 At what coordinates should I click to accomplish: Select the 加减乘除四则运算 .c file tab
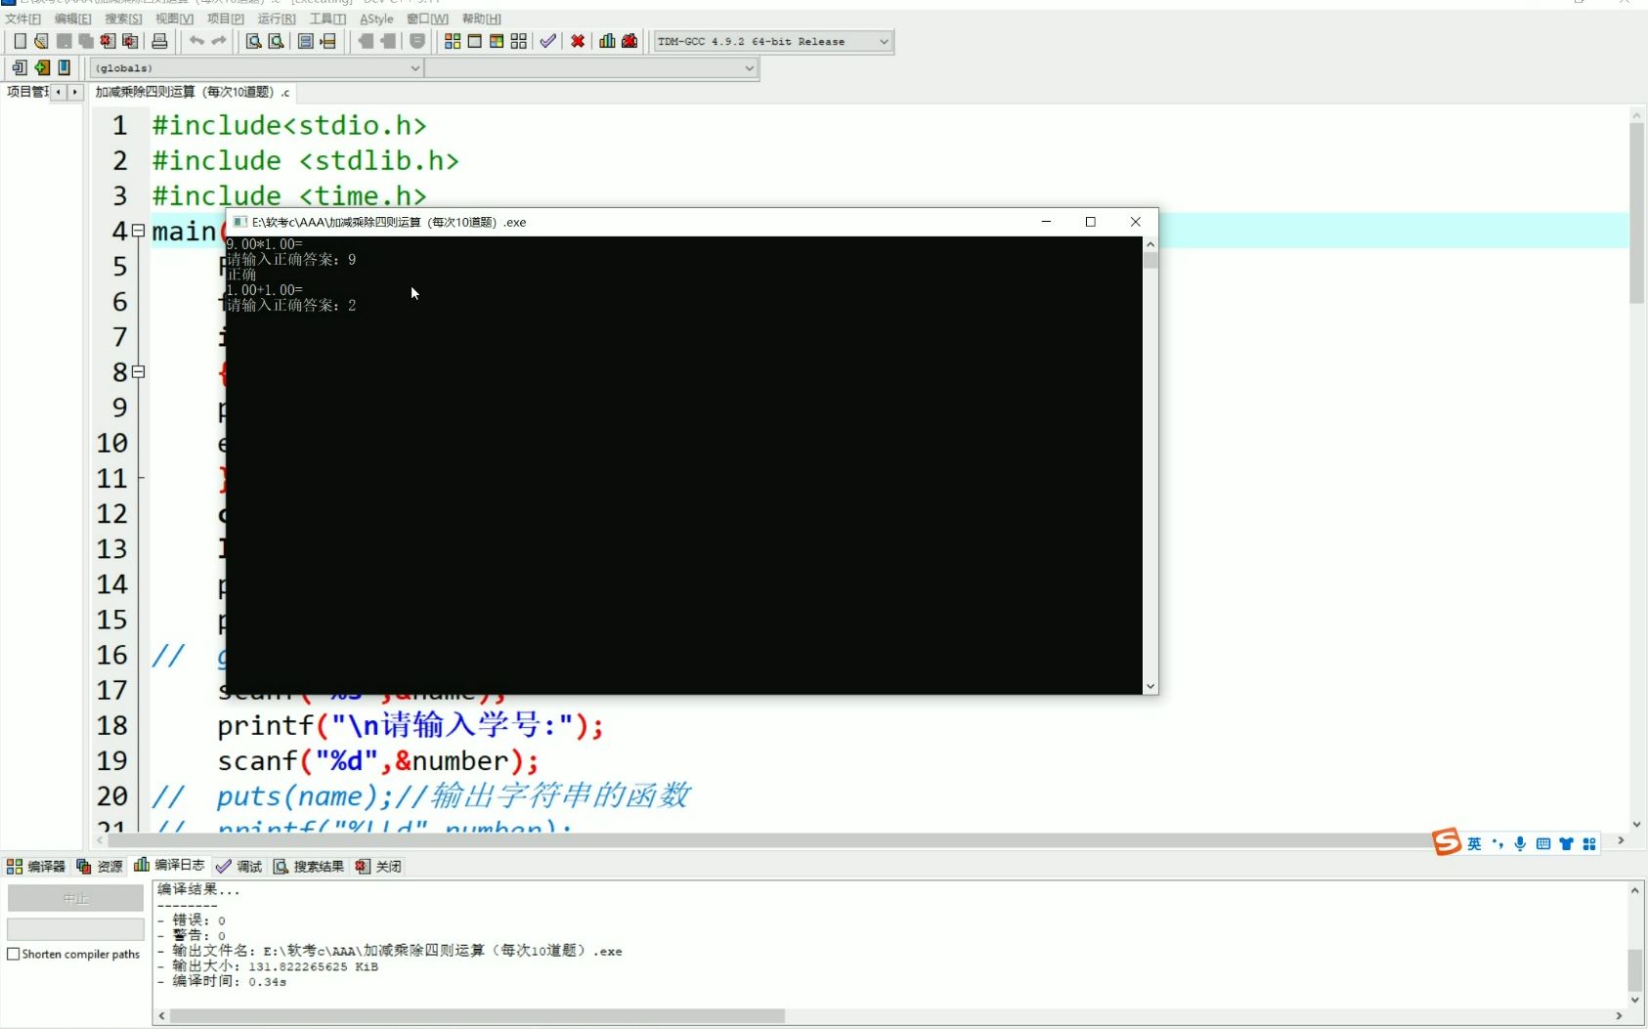coord(193,92)
